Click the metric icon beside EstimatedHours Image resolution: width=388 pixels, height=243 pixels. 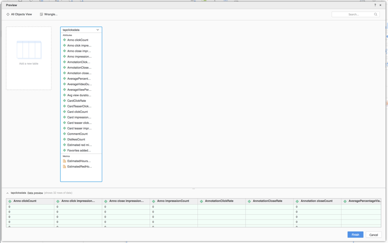click(65, 161)
